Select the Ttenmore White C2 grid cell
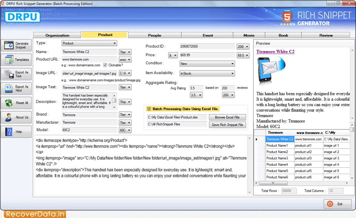 pyautogui.click(x=280, y=139)
